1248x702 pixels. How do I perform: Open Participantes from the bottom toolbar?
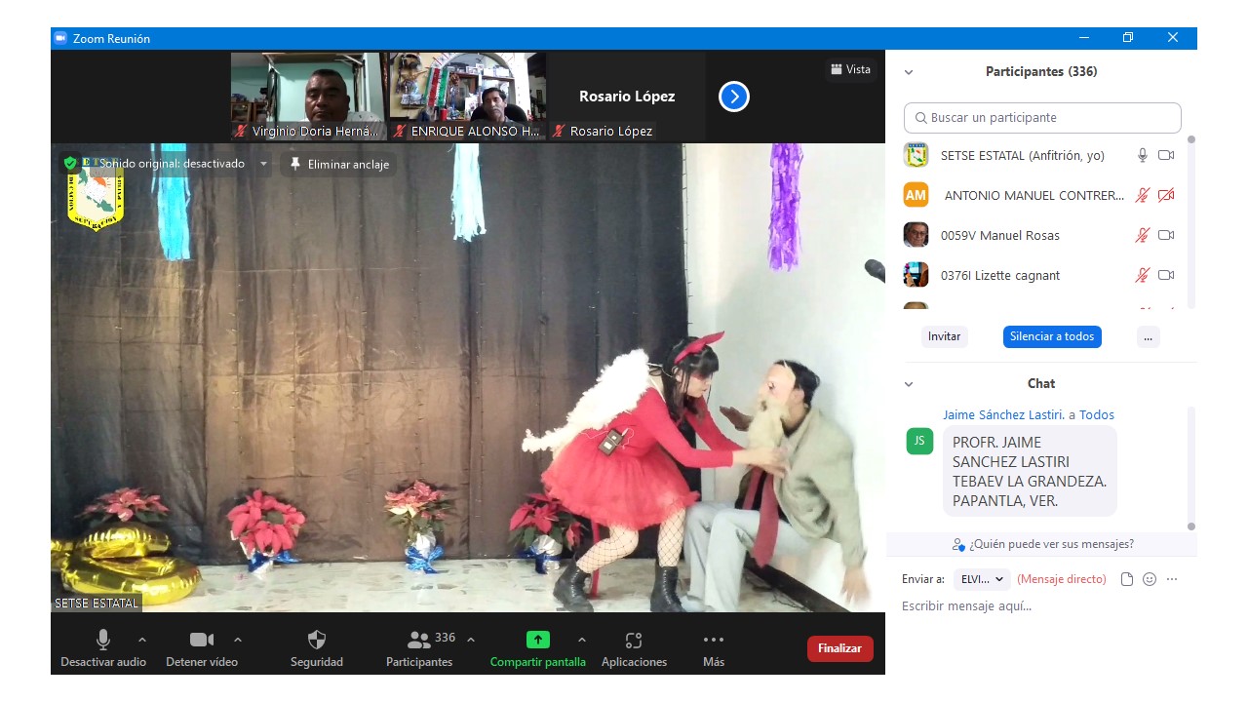(419, 641)
